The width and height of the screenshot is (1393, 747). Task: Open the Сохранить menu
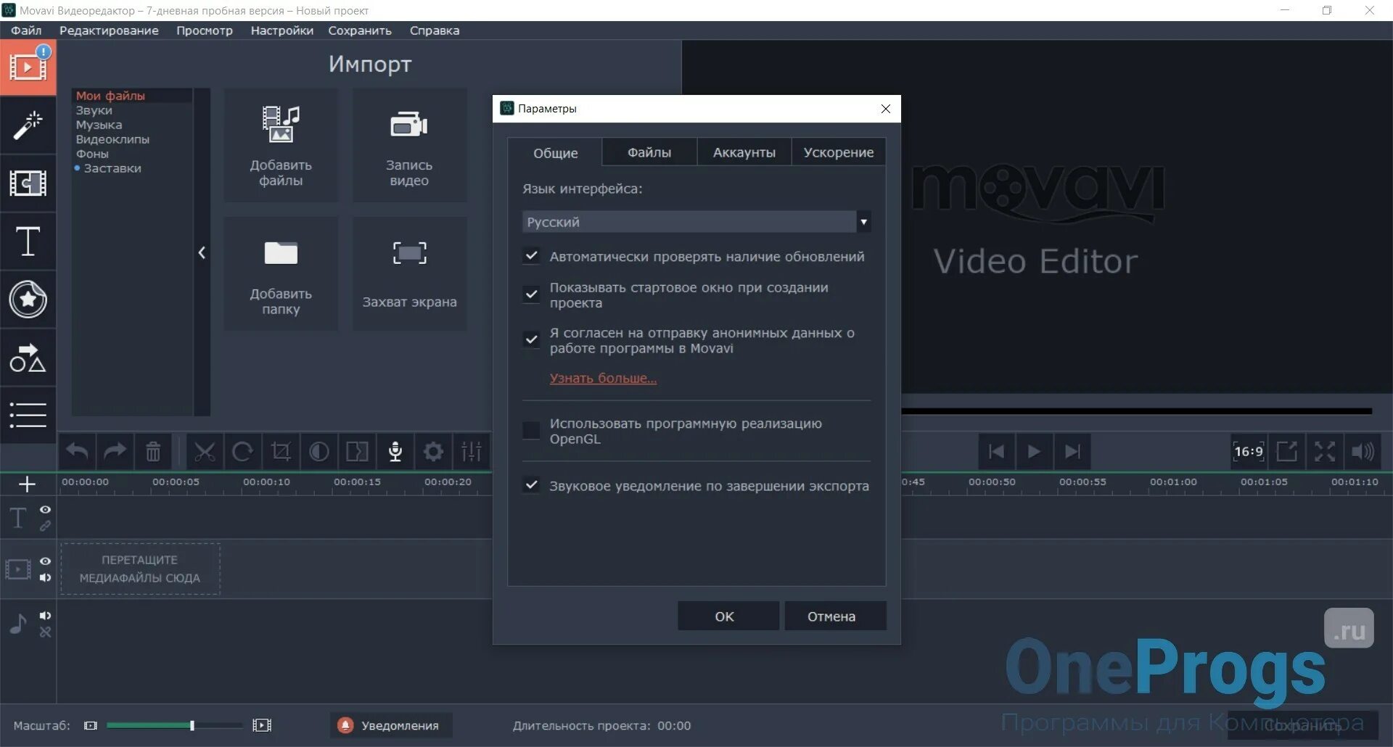[360, 30]
